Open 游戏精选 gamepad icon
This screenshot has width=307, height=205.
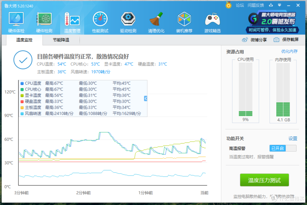[212, 19]
